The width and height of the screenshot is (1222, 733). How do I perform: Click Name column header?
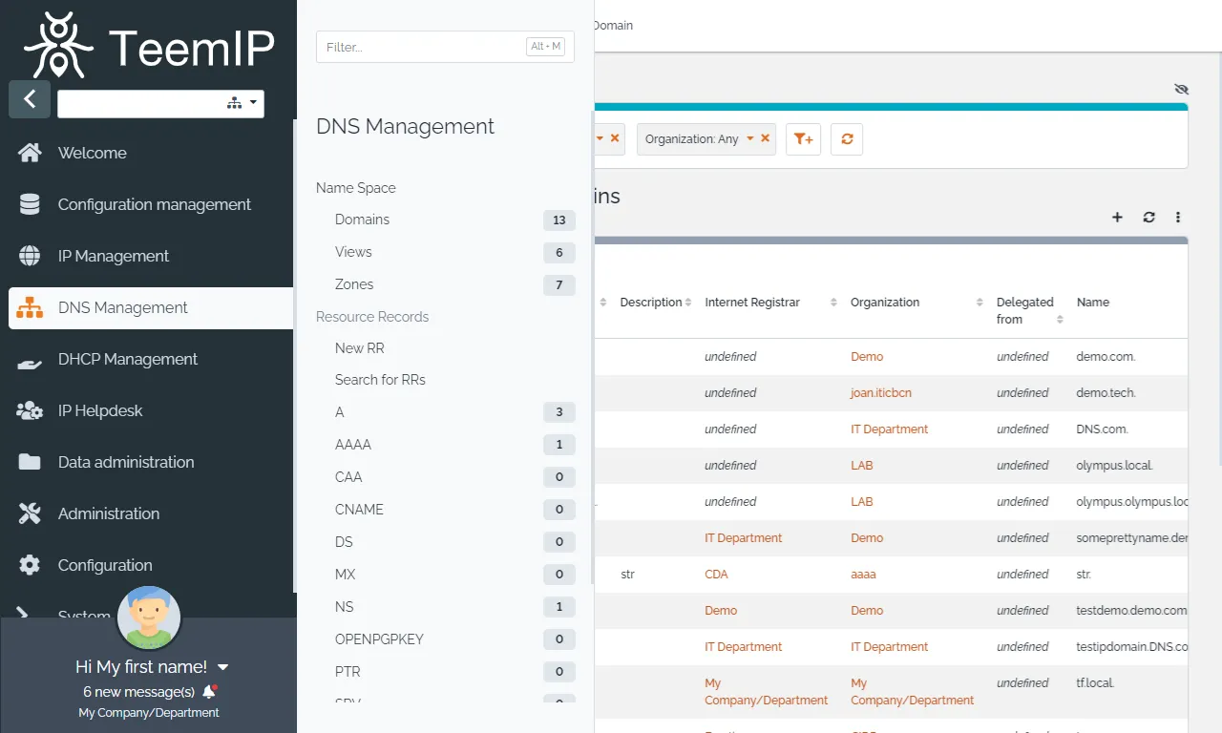pyautogui.click(x=1093, y=303)
